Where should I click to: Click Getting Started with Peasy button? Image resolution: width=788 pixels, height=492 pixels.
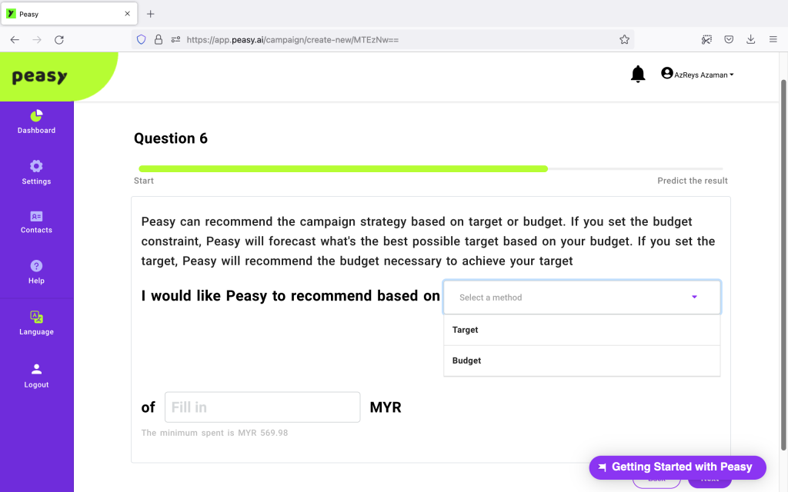click(677, 467)
